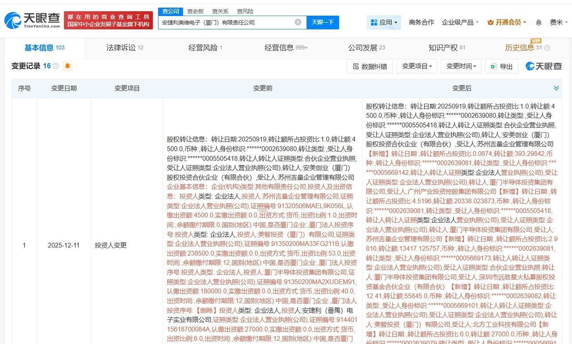This screenshot has width=572, height=344.
Task: Click the 变更日期 column header
Action: coord(64,88)
